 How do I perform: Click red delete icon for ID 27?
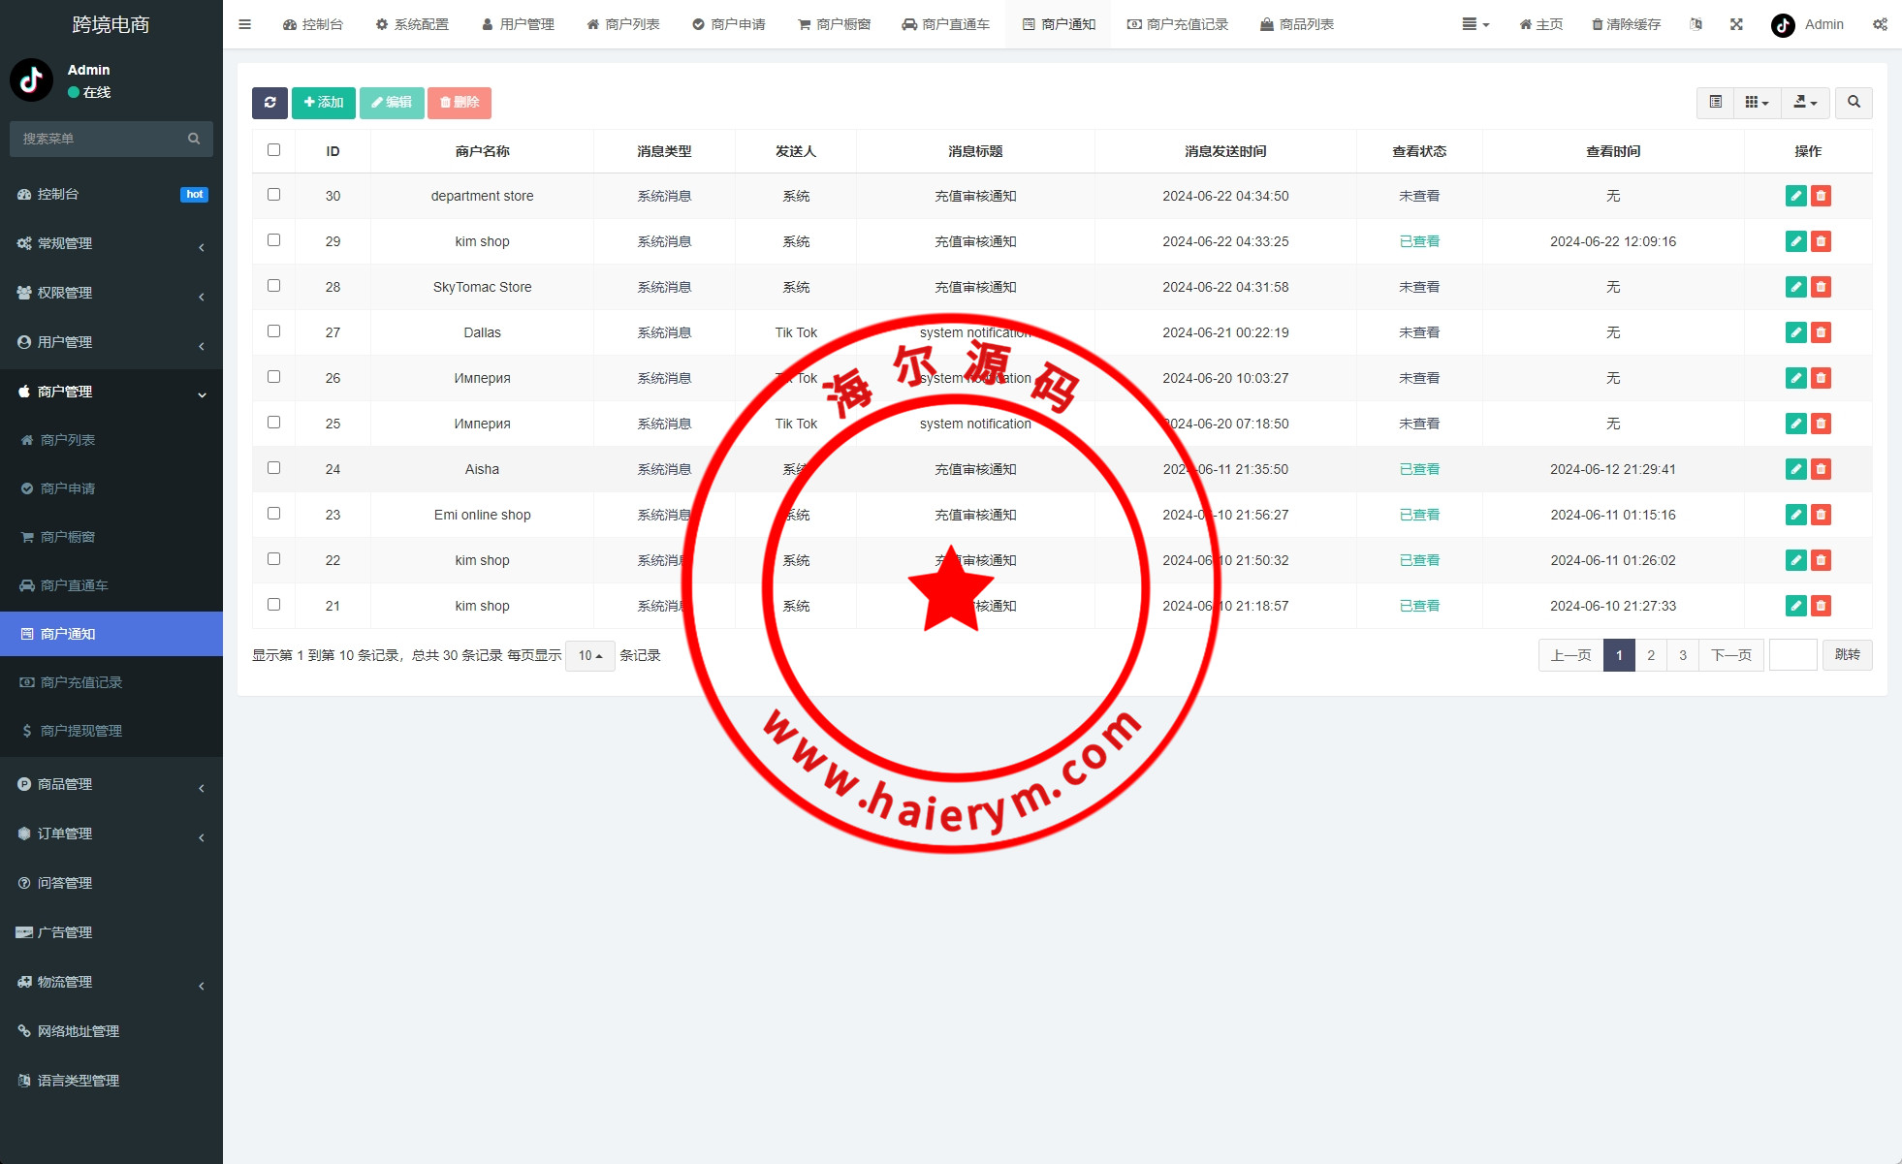point(1821,332)
